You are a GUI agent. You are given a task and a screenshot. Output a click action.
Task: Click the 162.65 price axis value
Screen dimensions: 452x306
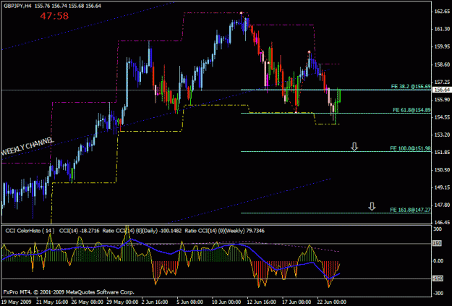point(442,12)
